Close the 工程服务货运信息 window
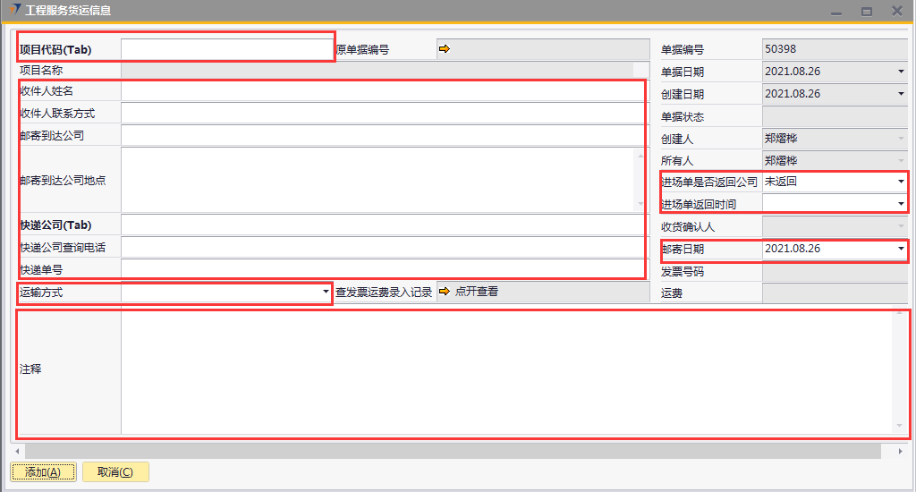The width and height of the screenshot is (916, 492). pyautogui.click(x=896, y=12)
